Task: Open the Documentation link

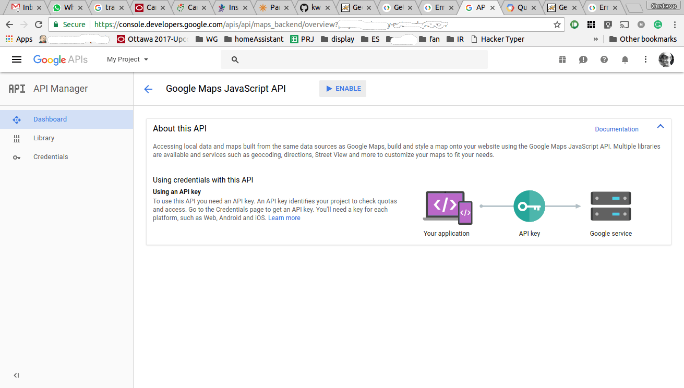Action: [617, 129]
